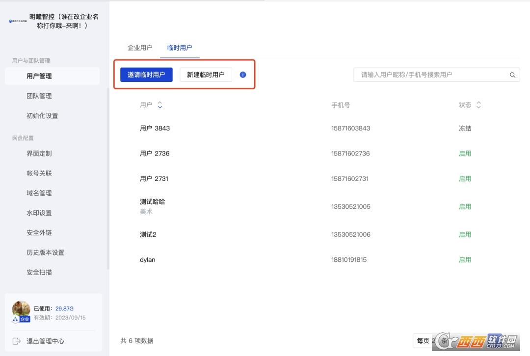Click the expiry date 2023/09/15
This screenshot has width=530, height=356.
tap(70, 317)
